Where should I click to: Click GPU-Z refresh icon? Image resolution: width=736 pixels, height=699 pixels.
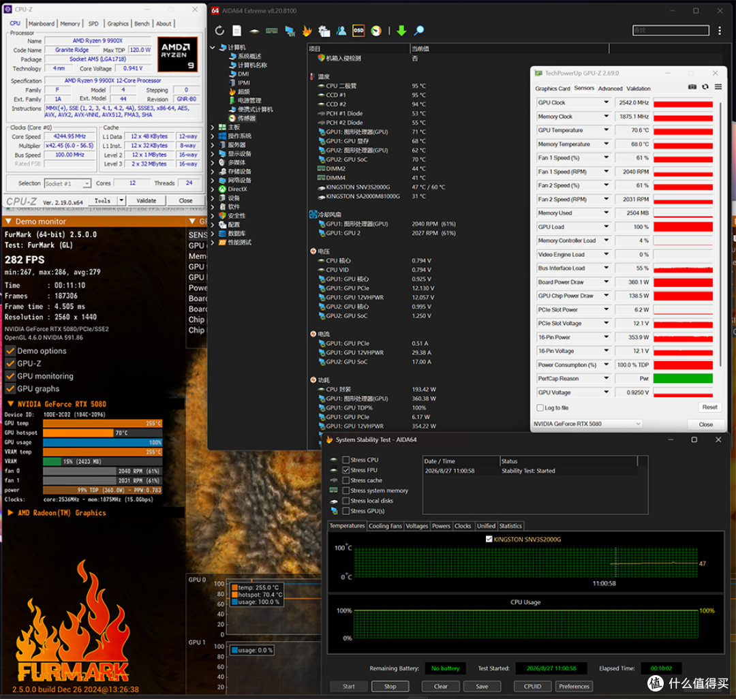click(x=705, y=87)
